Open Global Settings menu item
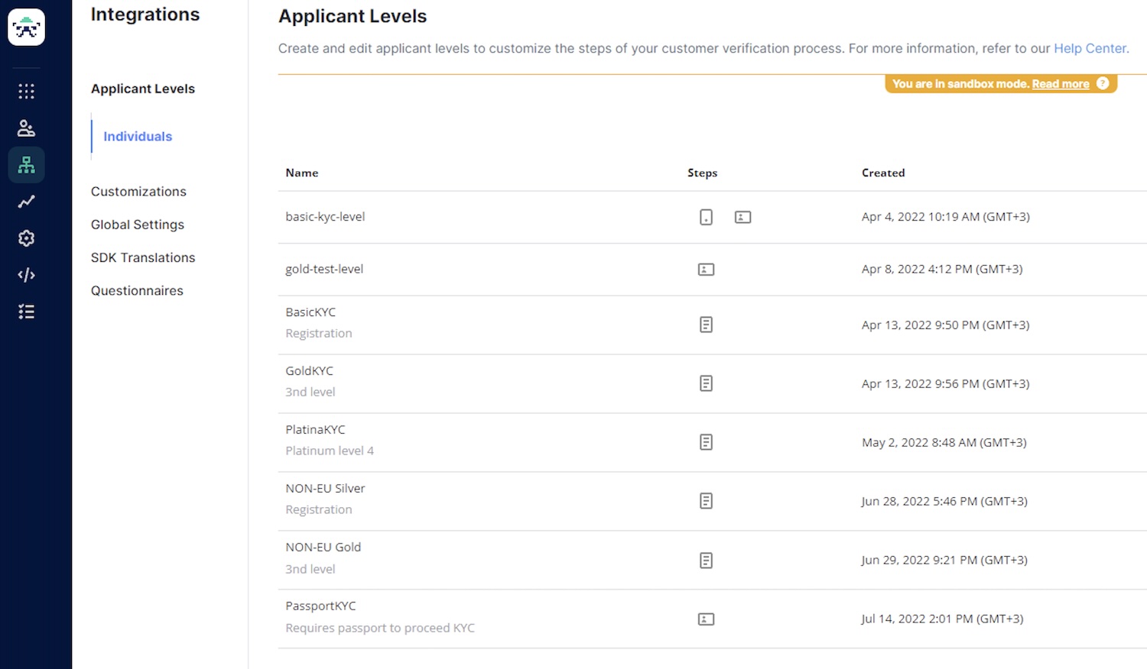Viewport: 1147px width, 669px height. pyautogui.click(x=138, y=225)
